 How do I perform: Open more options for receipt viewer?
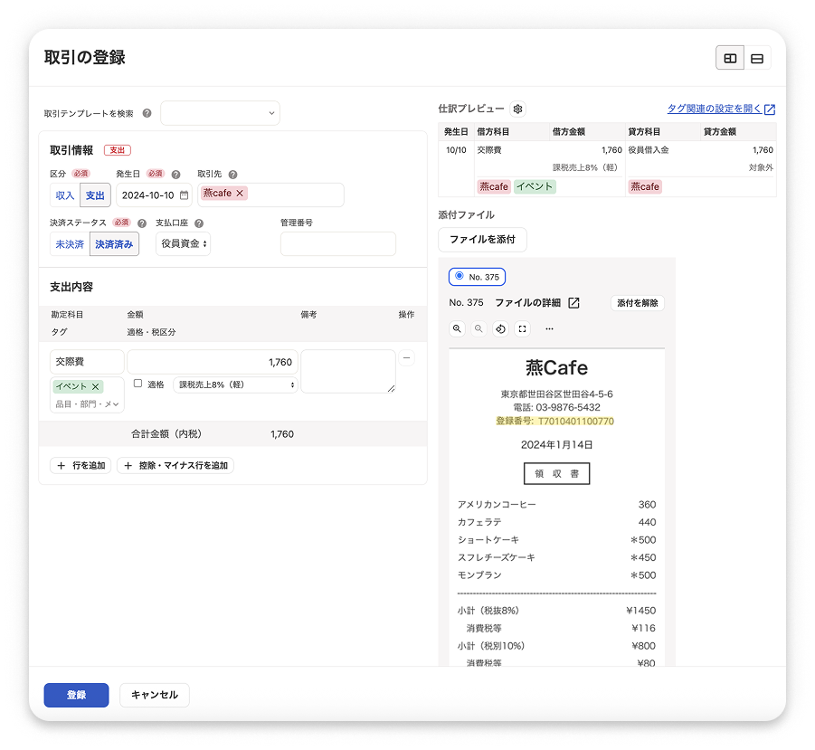549,328
